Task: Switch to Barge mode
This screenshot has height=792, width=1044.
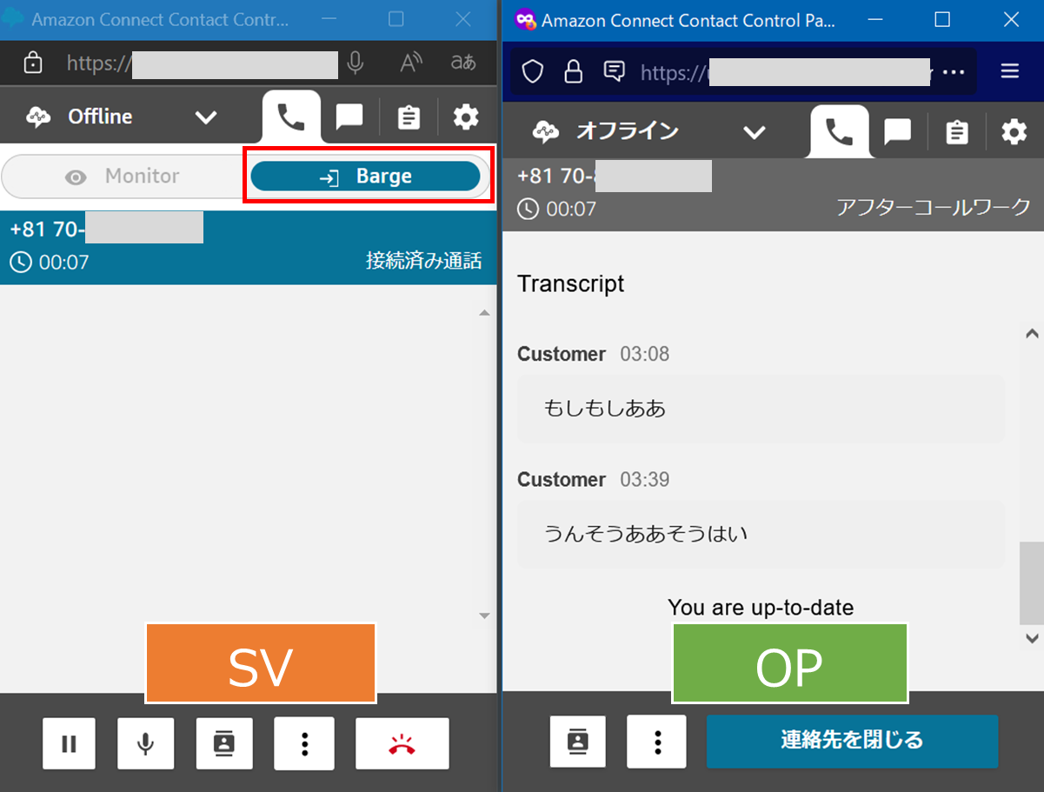Action: pos(365,176)
